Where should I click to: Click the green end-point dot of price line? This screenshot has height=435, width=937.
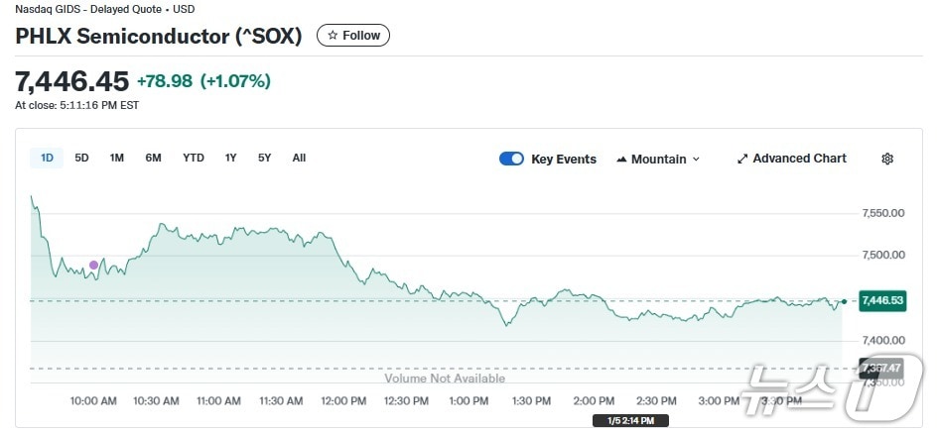pos(844,300)
